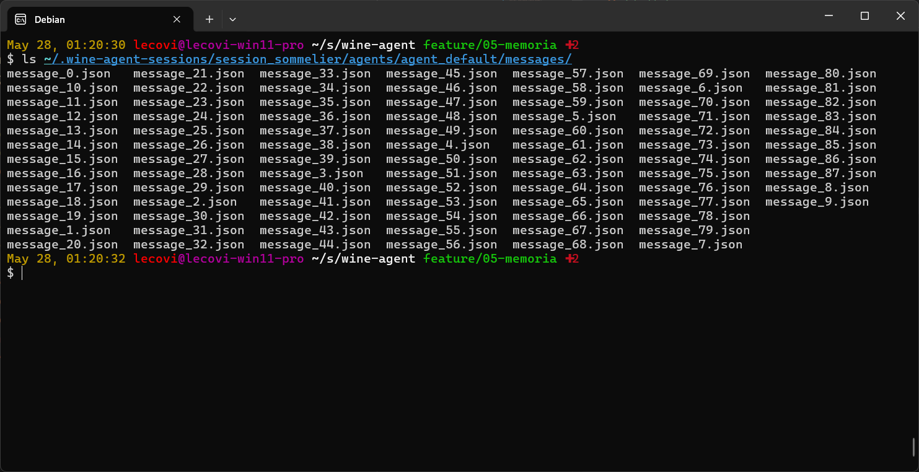
Task: Click message_3.json file name
Action: pyautogui.click(x=311, y=173)
